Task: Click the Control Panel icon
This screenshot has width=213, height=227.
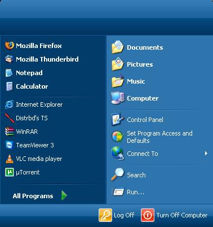Action: [x=118, y=119]
